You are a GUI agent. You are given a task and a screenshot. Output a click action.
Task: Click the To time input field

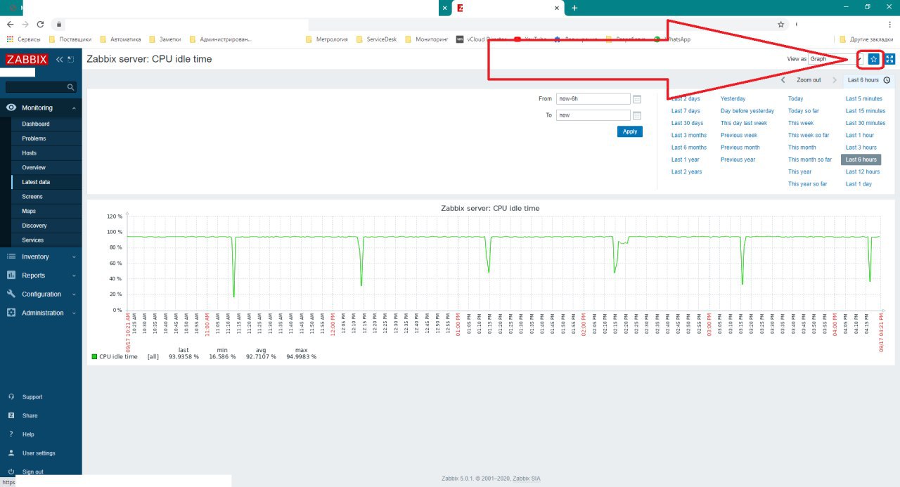[x=593, y=115]
